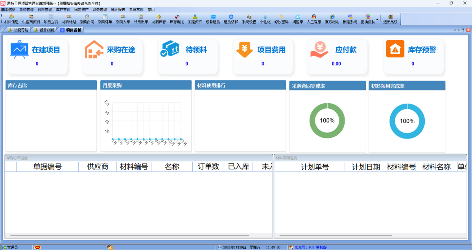This screenshot has width=472, height=250.
Task: Click the 采购订单进度 horizontal scrollbar
Action: click(x=138, y=235)
